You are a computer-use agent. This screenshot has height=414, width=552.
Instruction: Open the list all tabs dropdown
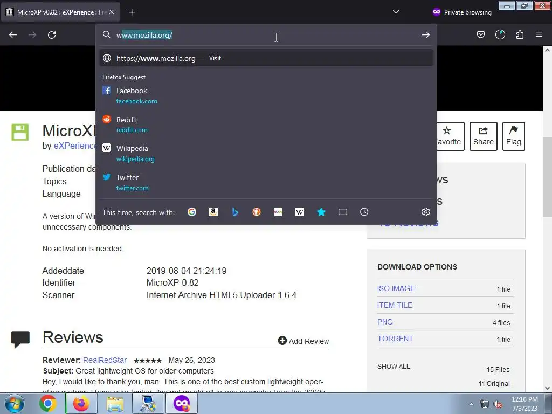[396, 12]
